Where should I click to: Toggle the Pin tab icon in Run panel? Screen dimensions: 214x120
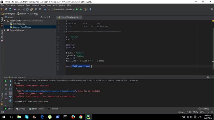coord(6,99)
